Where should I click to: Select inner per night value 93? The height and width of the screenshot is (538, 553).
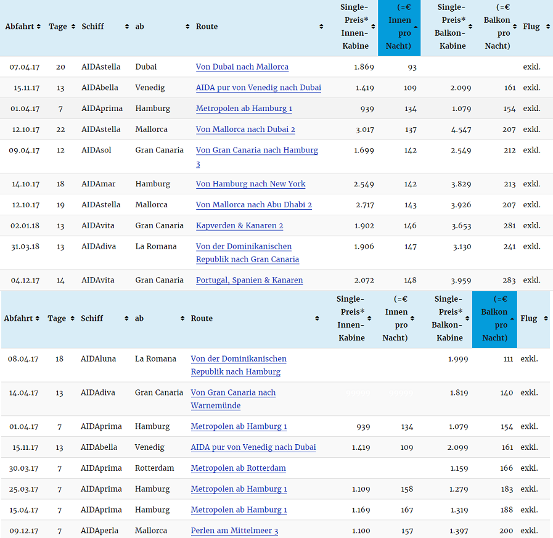tap(412, 67)
